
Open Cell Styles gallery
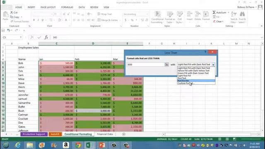(179, 17)
